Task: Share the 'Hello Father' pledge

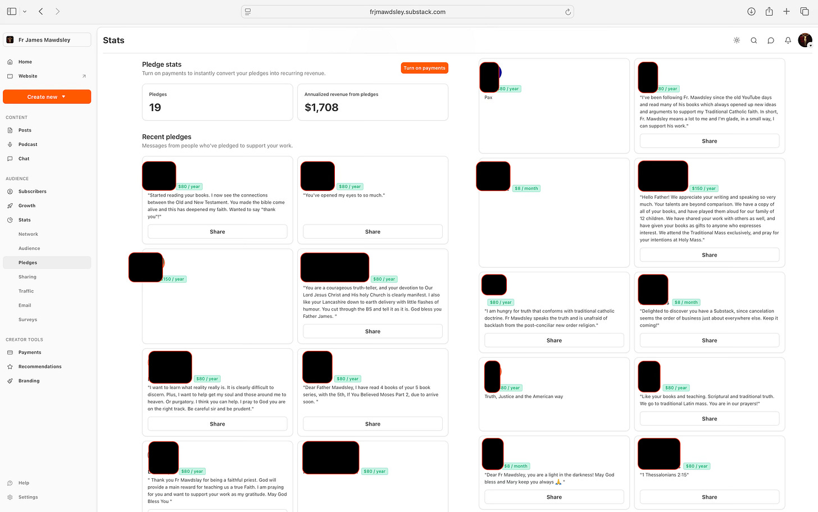Action: click(710, 255)
